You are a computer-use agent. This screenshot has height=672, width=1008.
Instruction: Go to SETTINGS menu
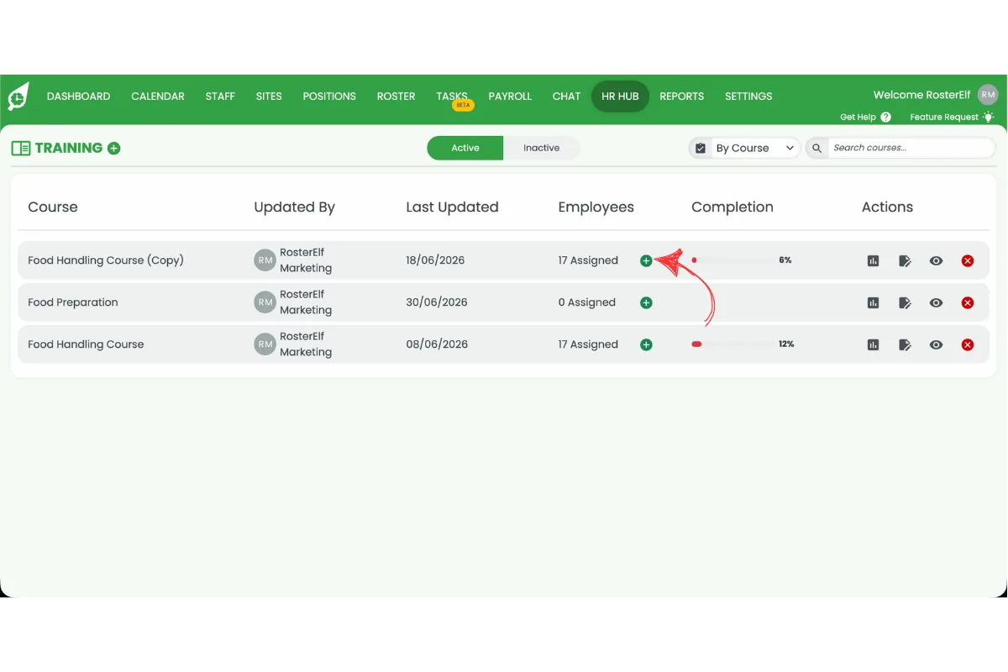[x=748, y=97]
